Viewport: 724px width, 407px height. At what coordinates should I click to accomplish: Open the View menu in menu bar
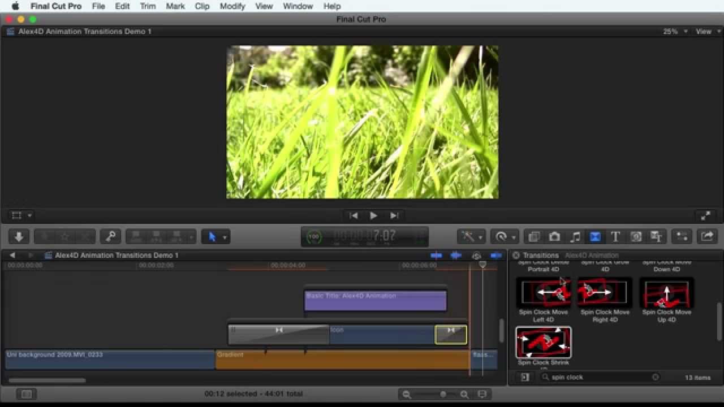[264, 6]
